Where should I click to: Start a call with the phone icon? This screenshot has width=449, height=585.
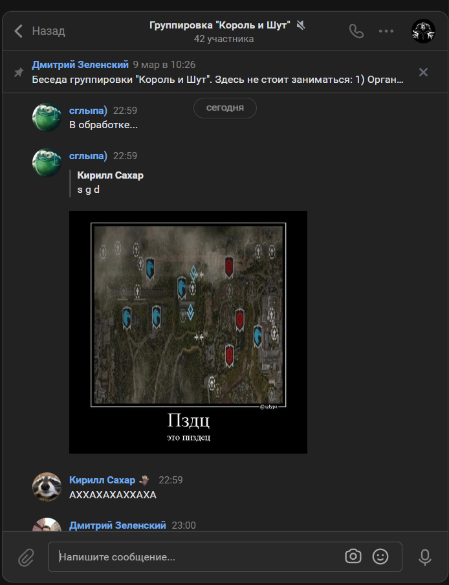356,31
